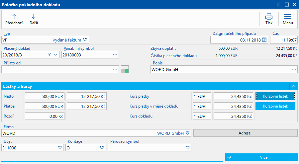The height and width of the screenshot is (164, 299).
Task: Click Kurz platby unit field 1 EUR
Action: (202, 96)
